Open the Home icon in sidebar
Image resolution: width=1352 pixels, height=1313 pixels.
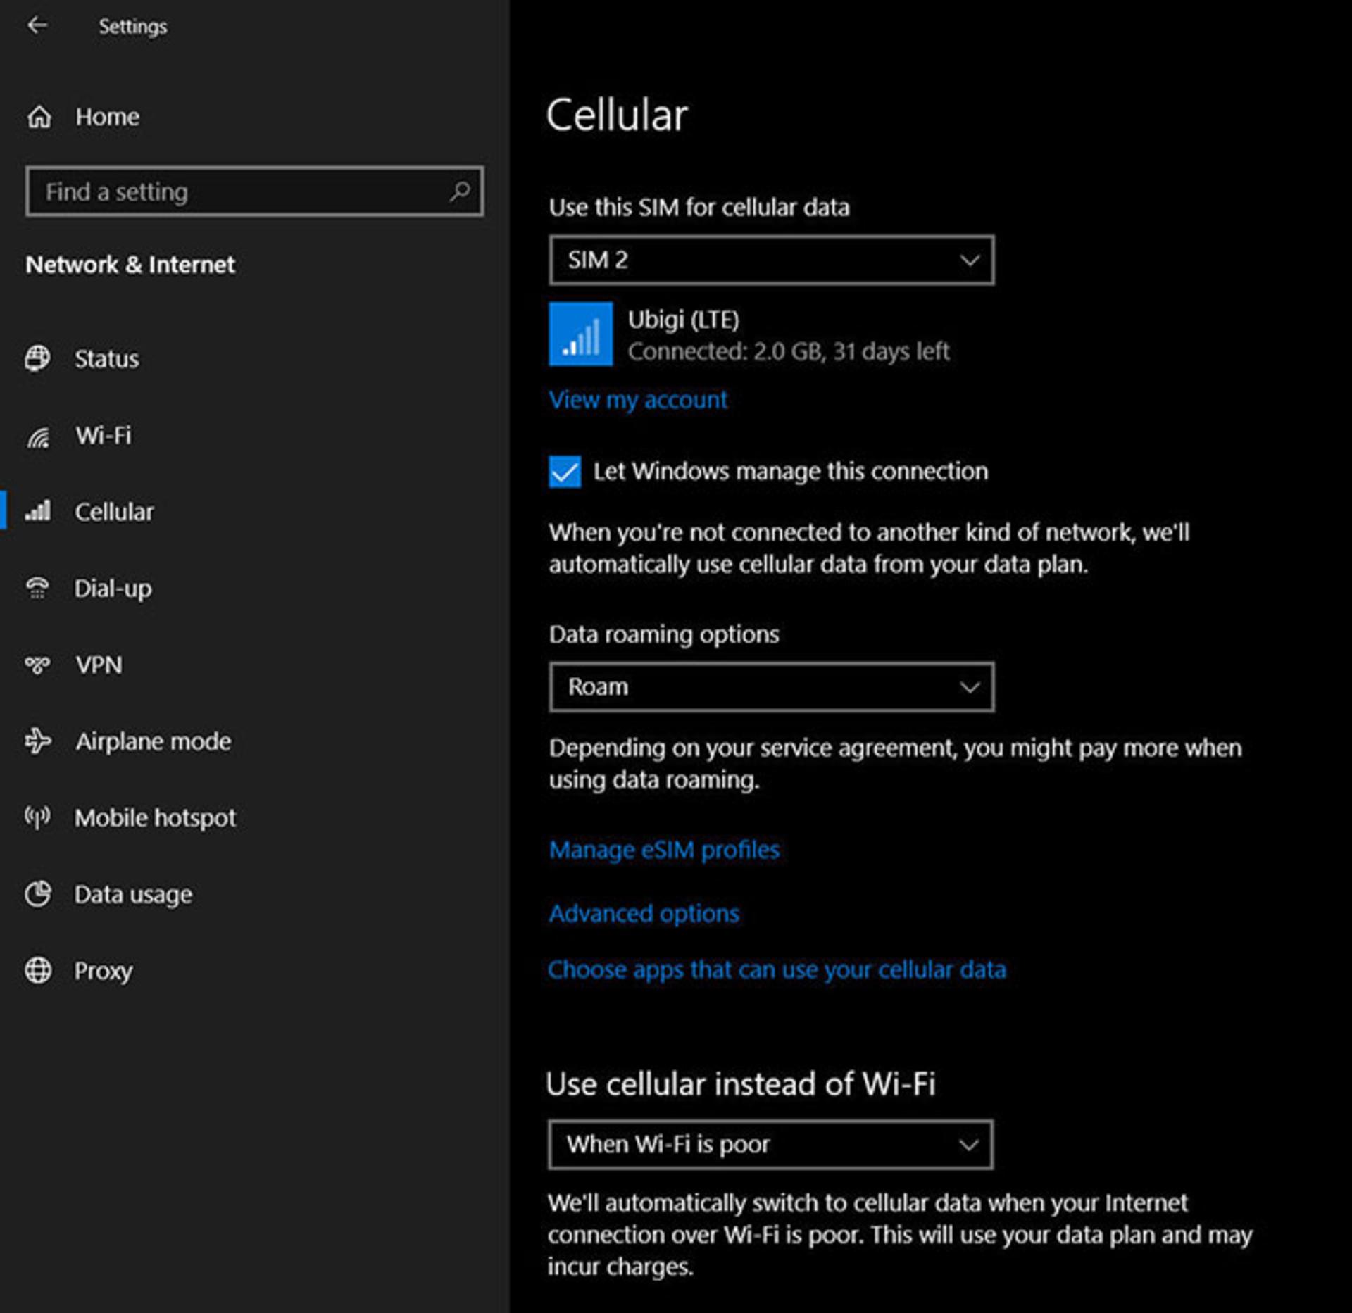point(39,117)
